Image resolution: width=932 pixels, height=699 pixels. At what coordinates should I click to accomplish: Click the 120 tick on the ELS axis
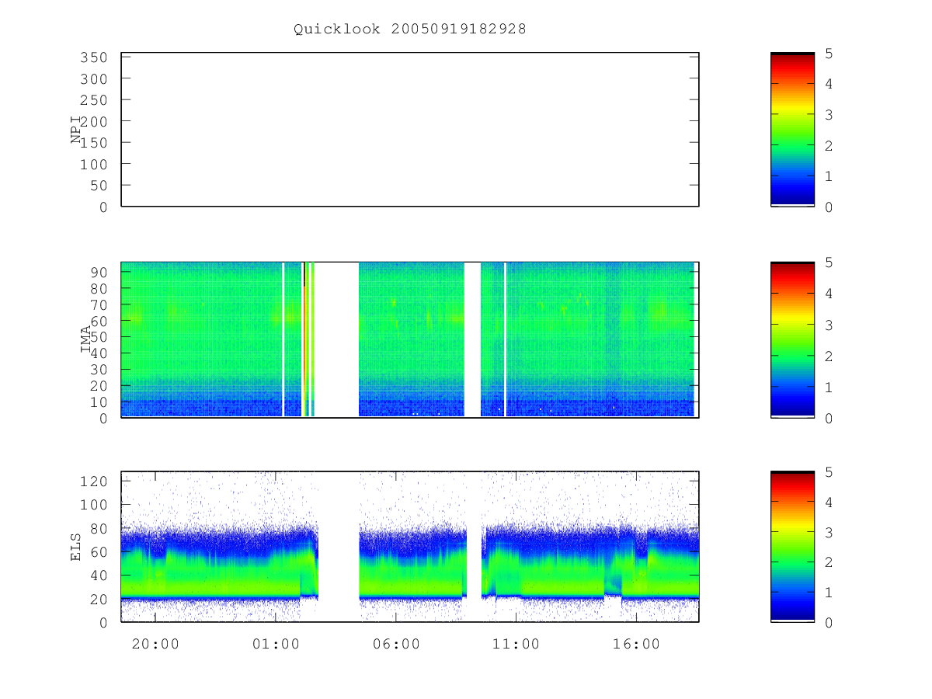click(94, 481)
